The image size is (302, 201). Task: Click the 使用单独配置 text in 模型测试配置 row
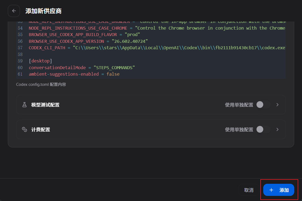(x=239, y=105)
